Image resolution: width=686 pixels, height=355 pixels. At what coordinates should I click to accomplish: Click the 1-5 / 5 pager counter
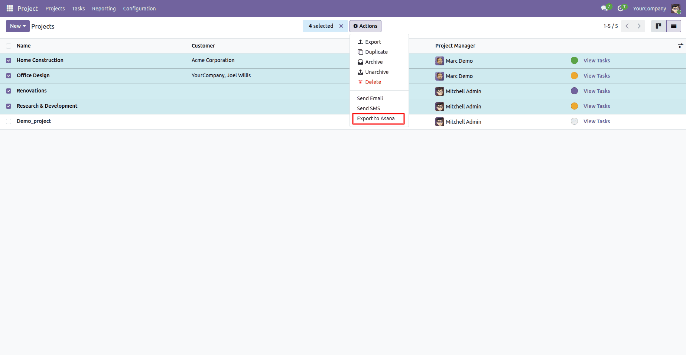click(611, 26)
